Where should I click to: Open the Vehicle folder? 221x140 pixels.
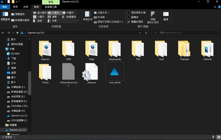pyautogui.click(x=207, y=50)
